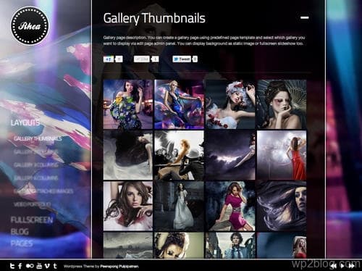Open thumbnail of woman in white gown
This screenshot has width=362, height=271.
point(179,207)
